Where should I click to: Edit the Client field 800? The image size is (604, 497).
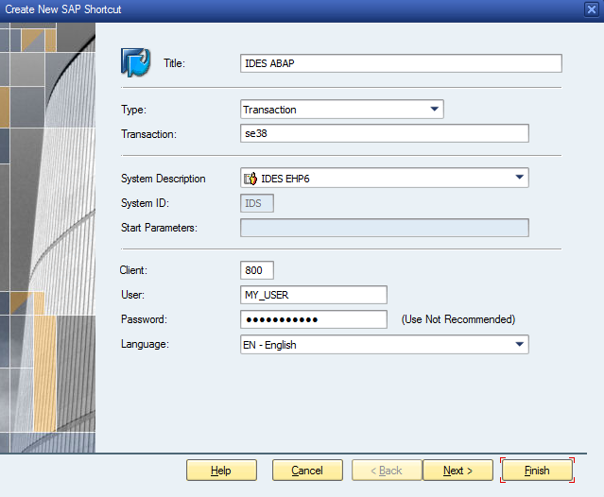coord(257,270)
